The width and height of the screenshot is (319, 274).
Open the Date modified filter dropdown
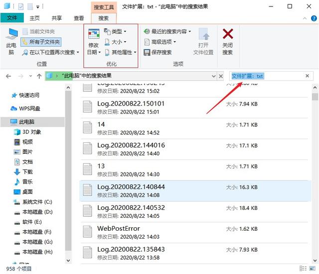[x=94, y=42]
